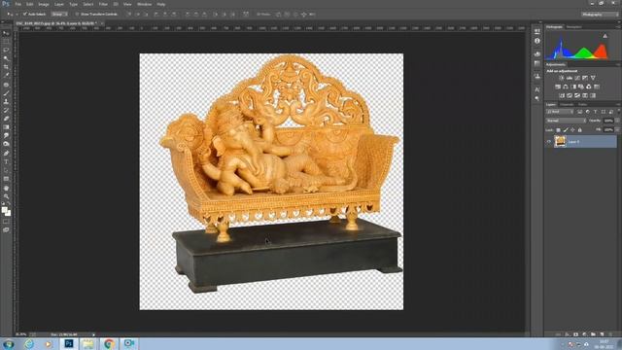
Task: Add a Channel Mixer adjustment
Action: (x=589, y=87)
